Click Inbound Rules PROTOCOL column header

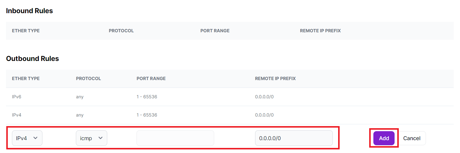coord(121,31)
